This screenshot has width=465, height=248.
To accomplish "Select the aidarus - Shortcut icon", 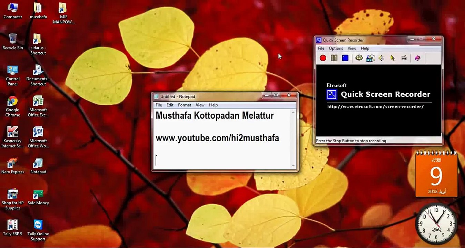I will coord(38,44).
